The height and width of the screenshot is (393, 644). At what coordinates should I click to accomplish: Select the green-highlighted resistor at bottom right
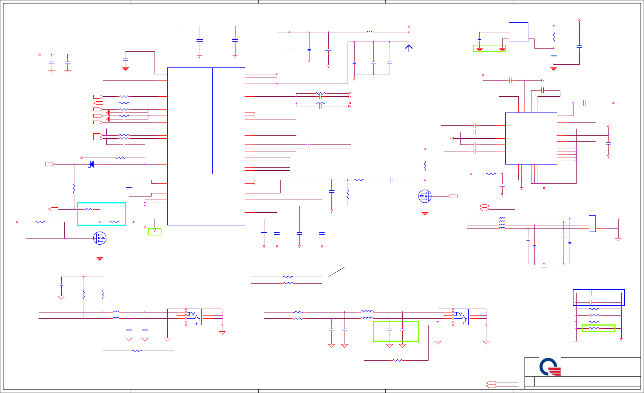pos(599,328)
